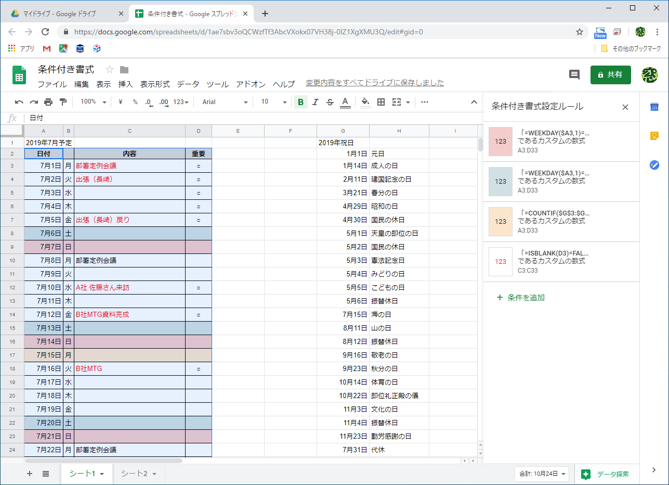Image resolution: width=669 pixels, height=485 pixels.
Task: Open Gmail bookmark in bookmarks bar
Action: point(47,48)
